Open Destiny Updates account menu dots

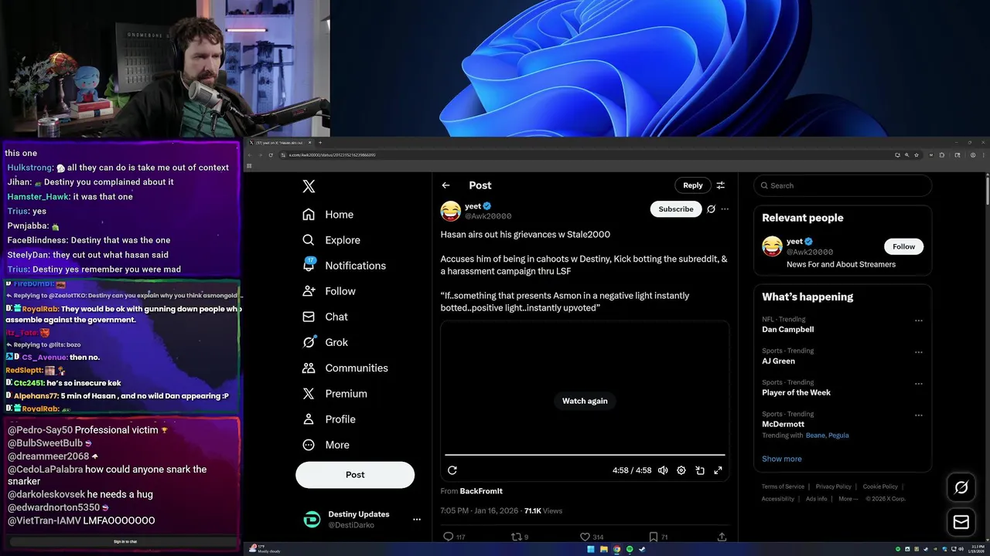[x=417, y=520]
